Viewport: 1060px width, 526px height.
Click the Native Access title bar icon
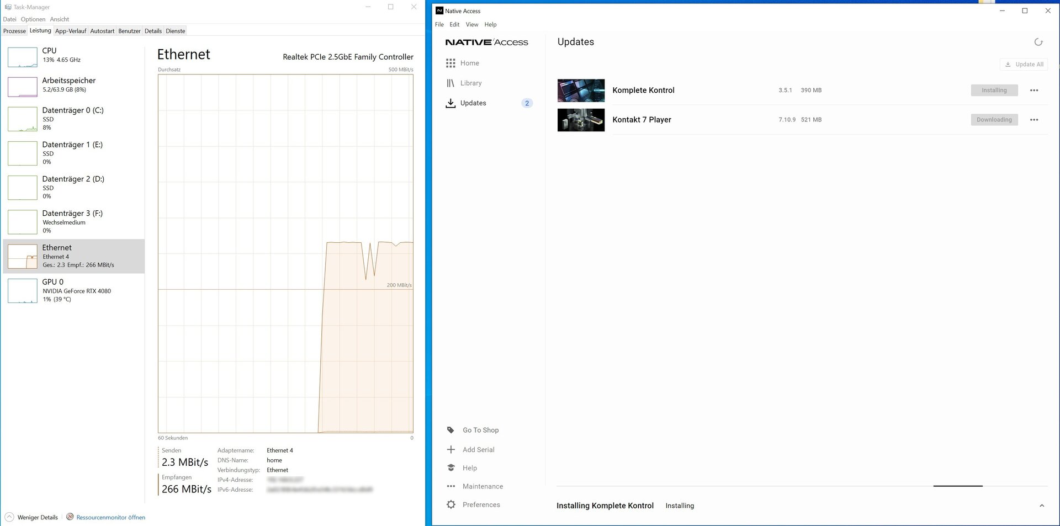coord(439,11)
